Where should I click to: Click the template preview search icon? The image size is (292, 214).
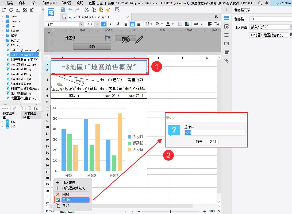[x=117, y=10]
